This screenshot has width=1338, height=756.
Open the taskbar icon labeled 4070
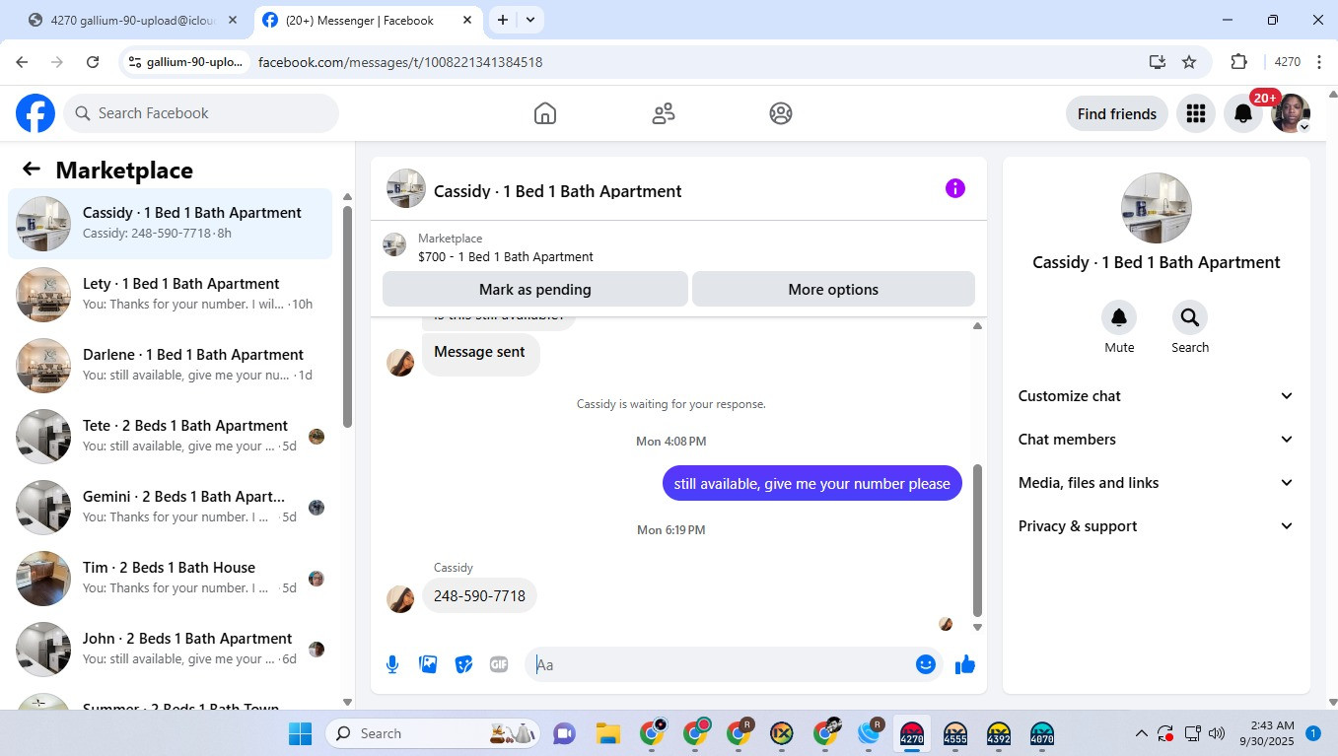(1042, 734)
